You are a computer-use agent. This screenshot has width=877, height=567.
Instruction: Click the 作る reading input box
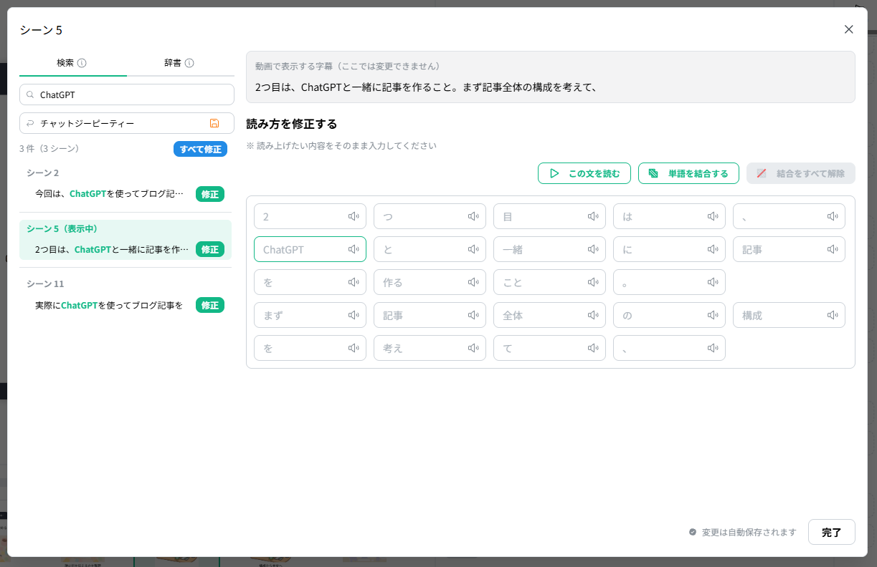[430, 282]
